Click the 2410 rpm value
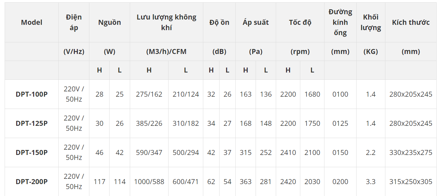This screenshot has height=196, width=440. (288, 153)
